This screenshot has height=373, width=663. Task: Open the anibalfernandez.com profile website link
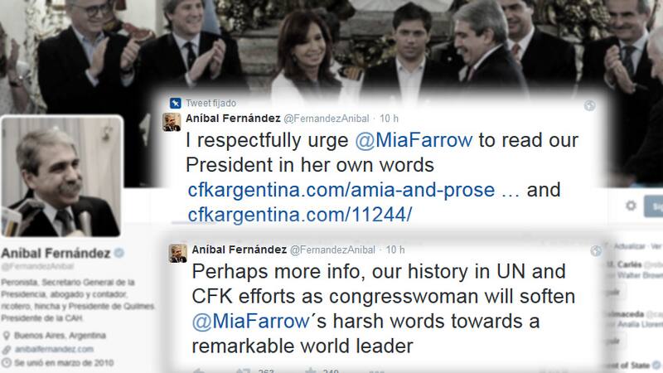coord(54,349)
